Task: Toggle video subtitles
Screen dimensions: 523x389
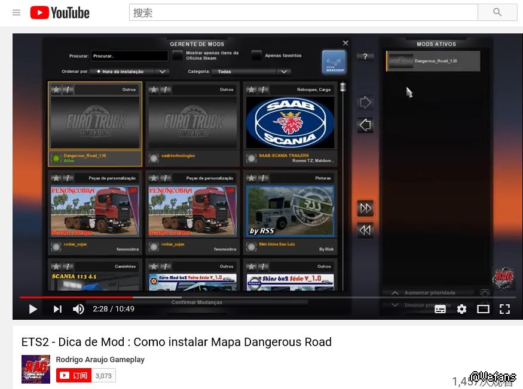Action: (x=441, y=309)
